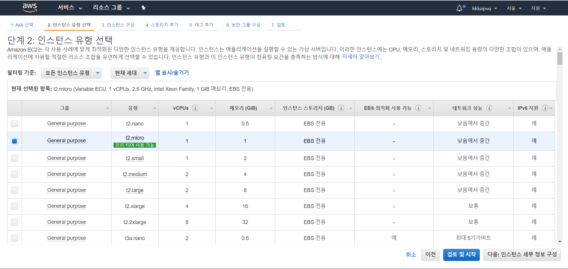The image size is (568, 269).
Task: Click the pin shortcut icon in the navbar
Action: tap(143, 8)
